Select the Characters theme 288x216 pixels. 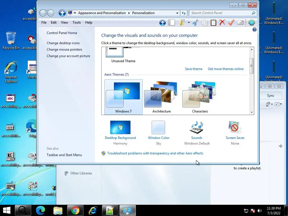click(200, 97)
